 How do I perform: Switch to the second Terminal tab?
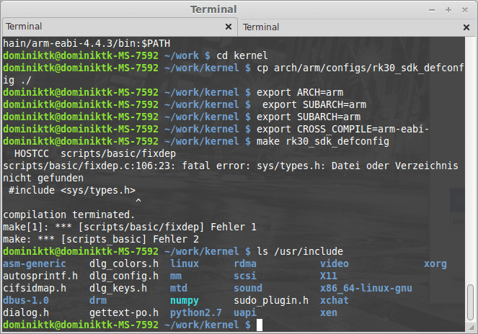tap(358, 27)
